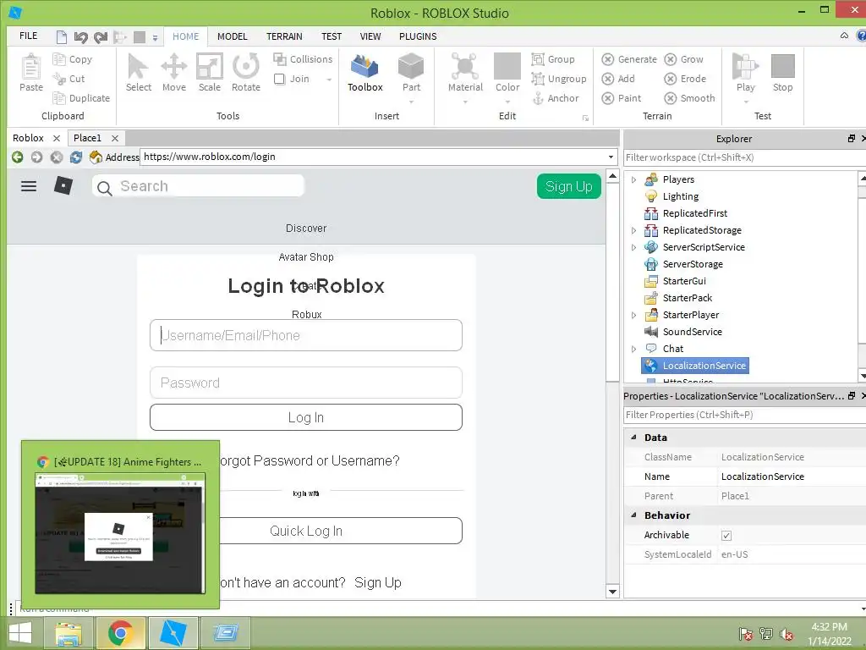This screenshot has height=650, width=866.
Task: Open the address bar dropdown
Action: (611, 157)
